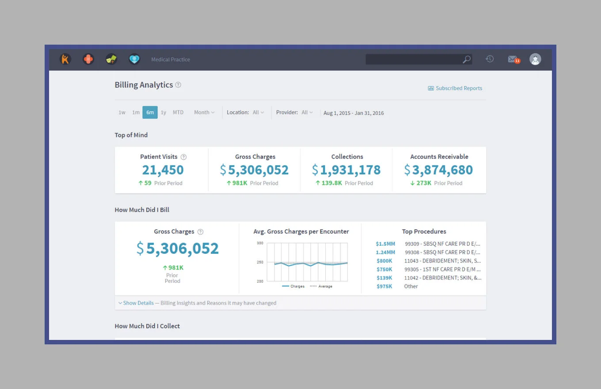Select the 6m time range tab

pos(150,113)
